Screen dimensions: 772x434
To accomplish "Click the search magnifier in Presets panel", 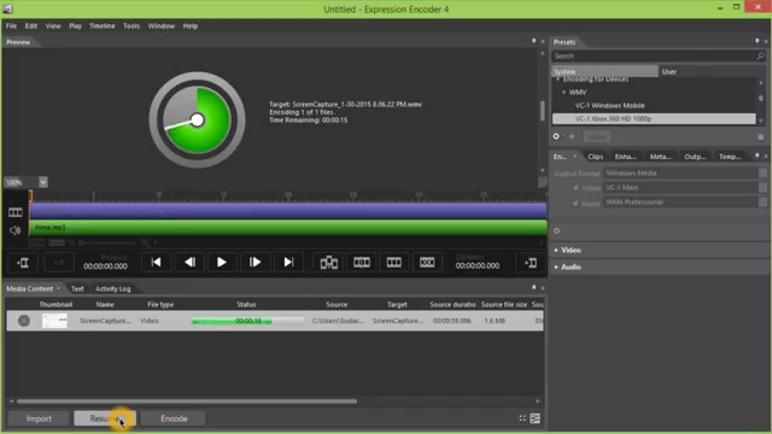I will pos(760,56).
